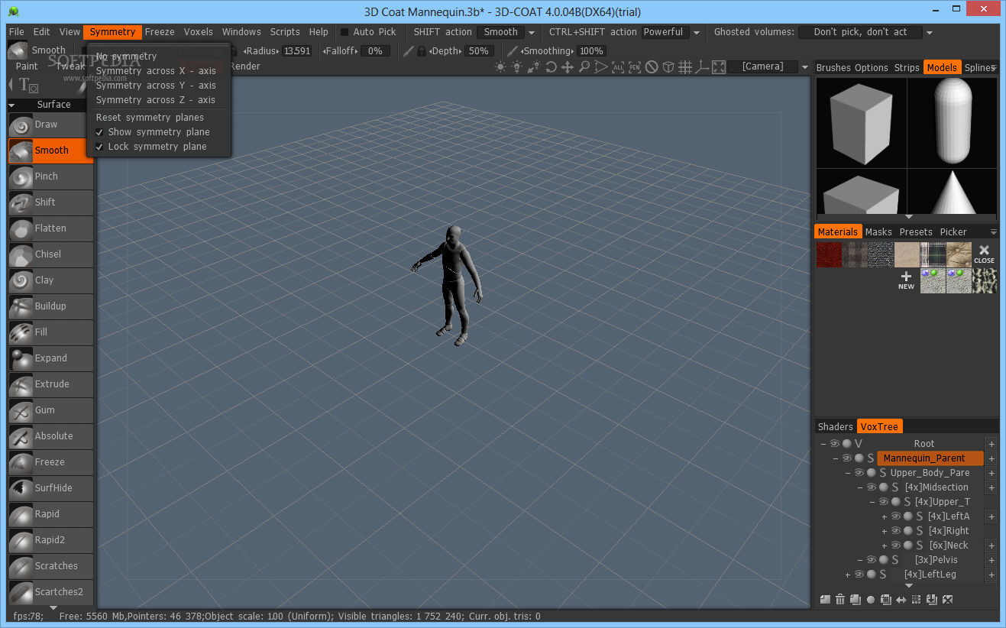Click the Radius slider label
This screenshot has height=628, width=1006.
pyautogui.click(x=261, y=51)
